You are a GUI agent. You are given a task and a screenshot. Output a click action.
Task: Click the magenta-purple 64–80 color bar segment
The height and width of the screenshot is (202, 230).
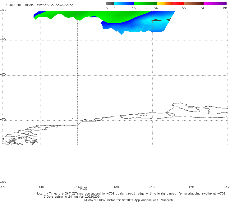pos(215,4)
